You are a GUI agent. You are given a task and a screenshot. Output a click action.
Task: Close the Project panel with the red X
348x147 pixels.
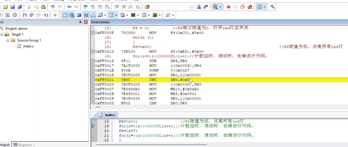pyautogui.click(x=86, y=22)
